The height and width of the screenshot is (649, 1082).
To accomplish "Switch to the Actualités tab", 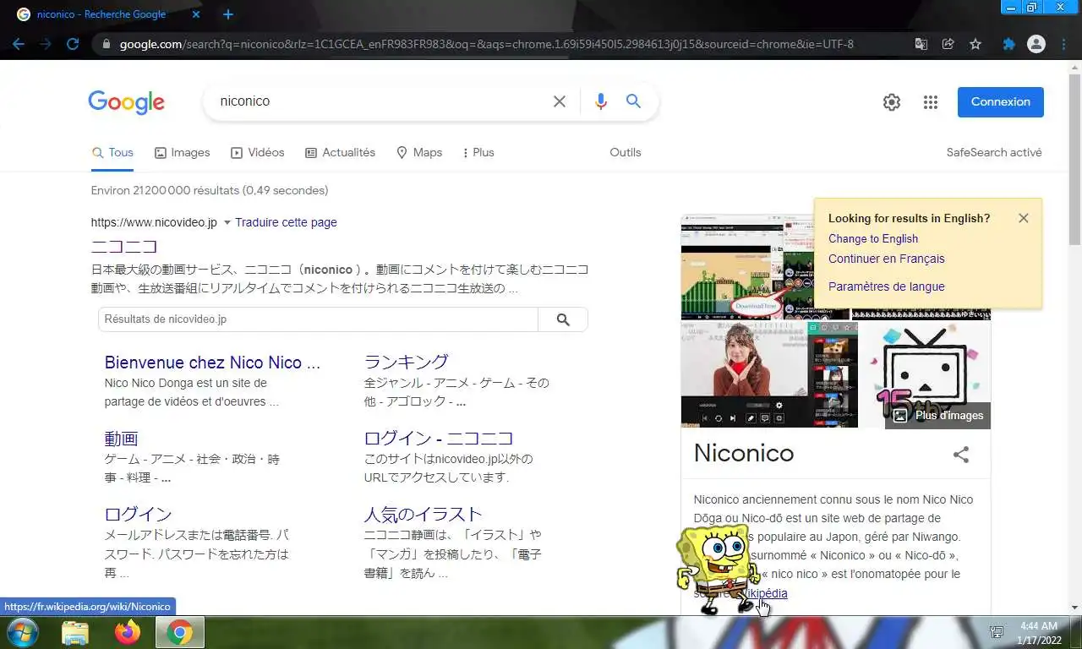I will click(x=340, y=152).
